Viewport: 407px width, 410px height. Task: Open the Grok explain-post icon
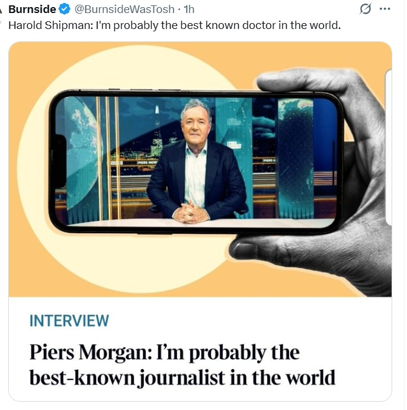point(365,9)
